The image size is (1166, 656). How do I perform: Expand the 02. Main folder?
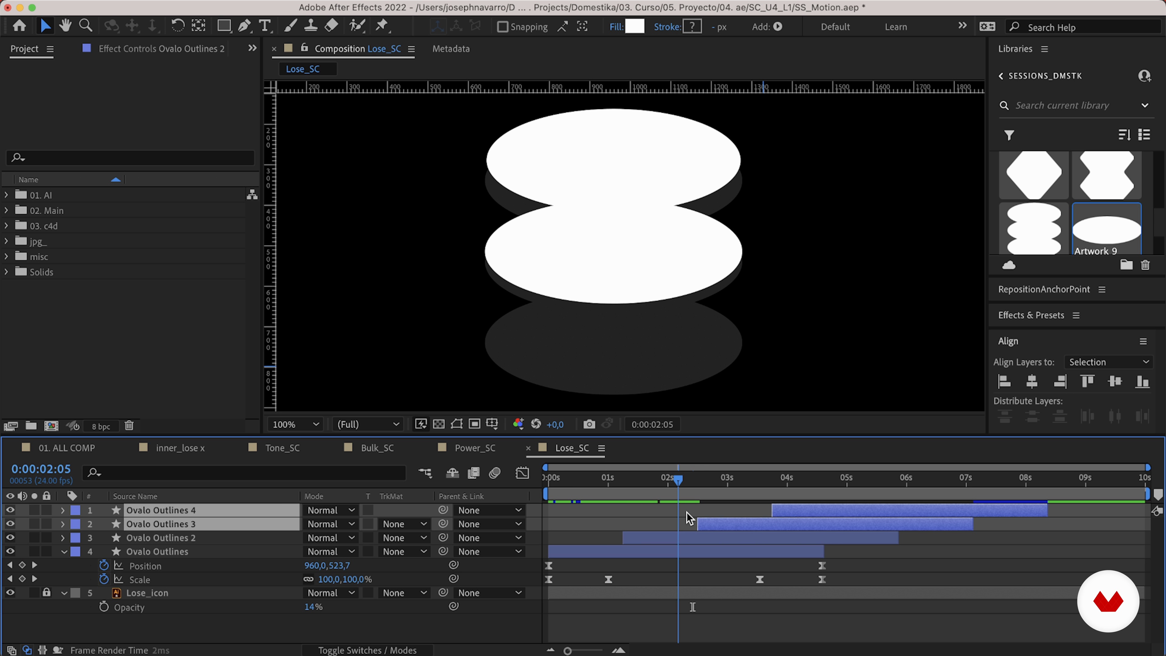point(6,210)
